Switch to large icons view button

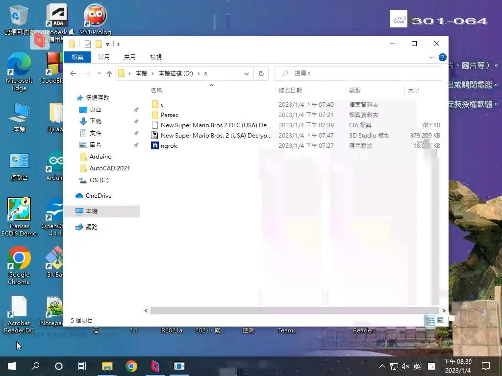[x=441, y=320]
